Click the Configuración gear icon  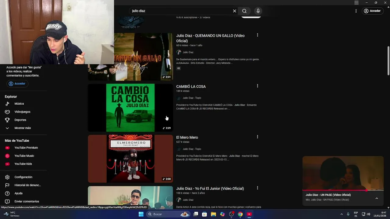click(x=7, y=177)
